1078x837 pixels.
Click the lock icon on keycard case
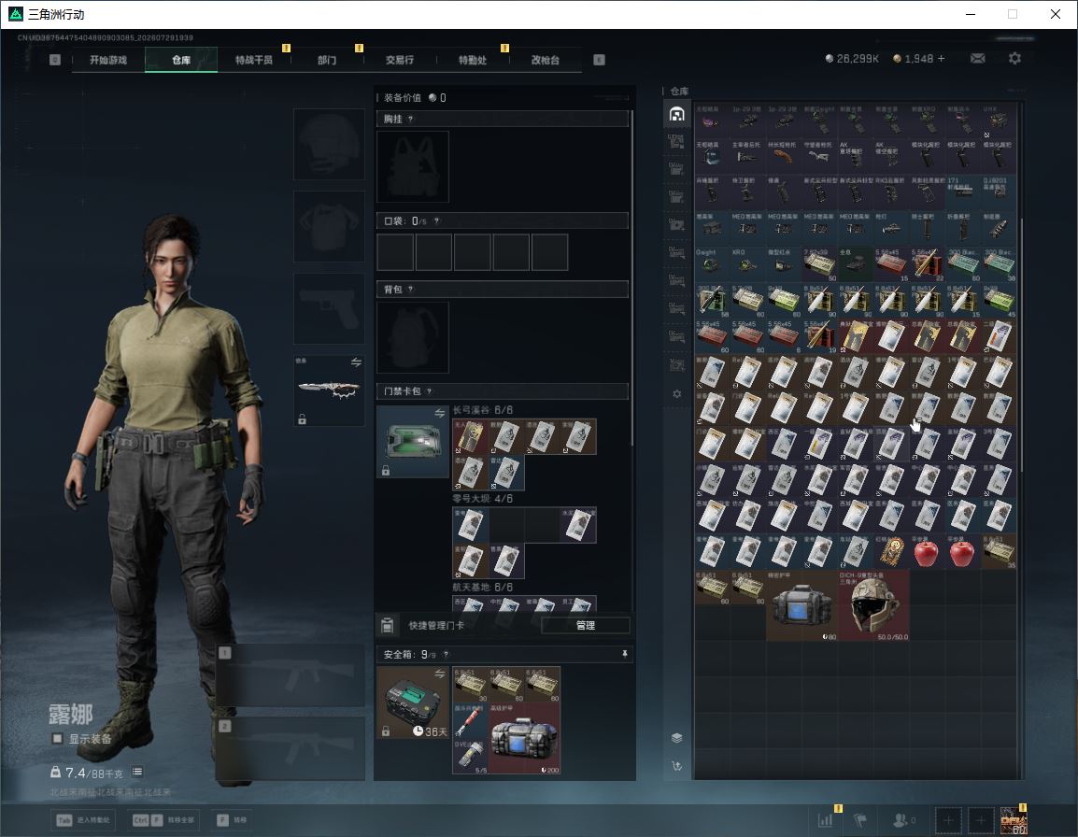click(386, 471)
